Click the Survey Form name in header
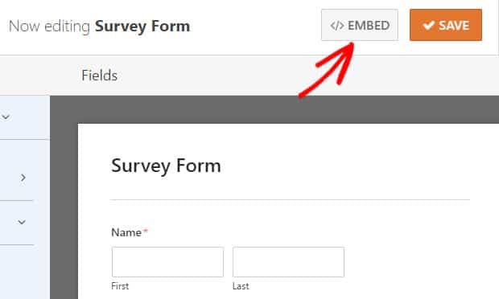The width and height of the screenshot is (499, 299). 142,27
